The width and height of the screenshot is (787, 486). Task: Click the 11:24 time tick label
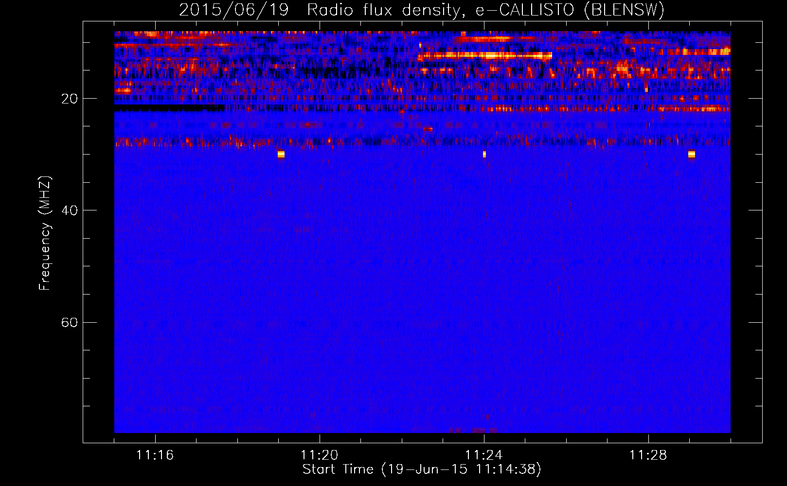tap(484, 455)
